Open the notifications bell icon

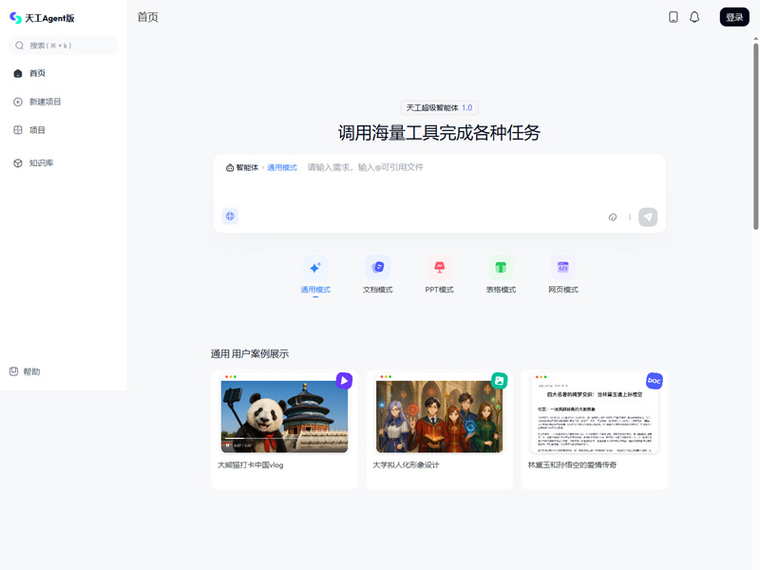[695, 16]
